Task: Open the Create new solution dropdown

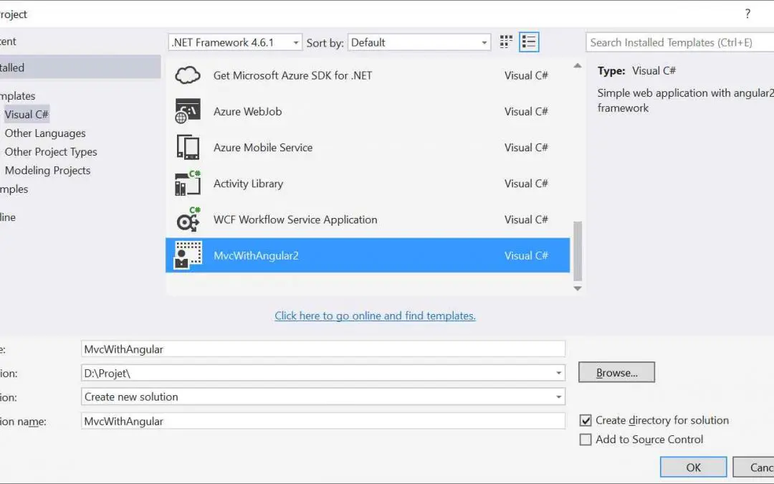Action: pyautogui.click(x=323, y=397)
